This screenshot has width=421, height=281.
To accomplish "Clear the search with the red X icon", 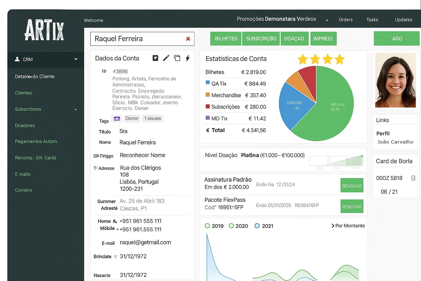I will tap(188, 39).
